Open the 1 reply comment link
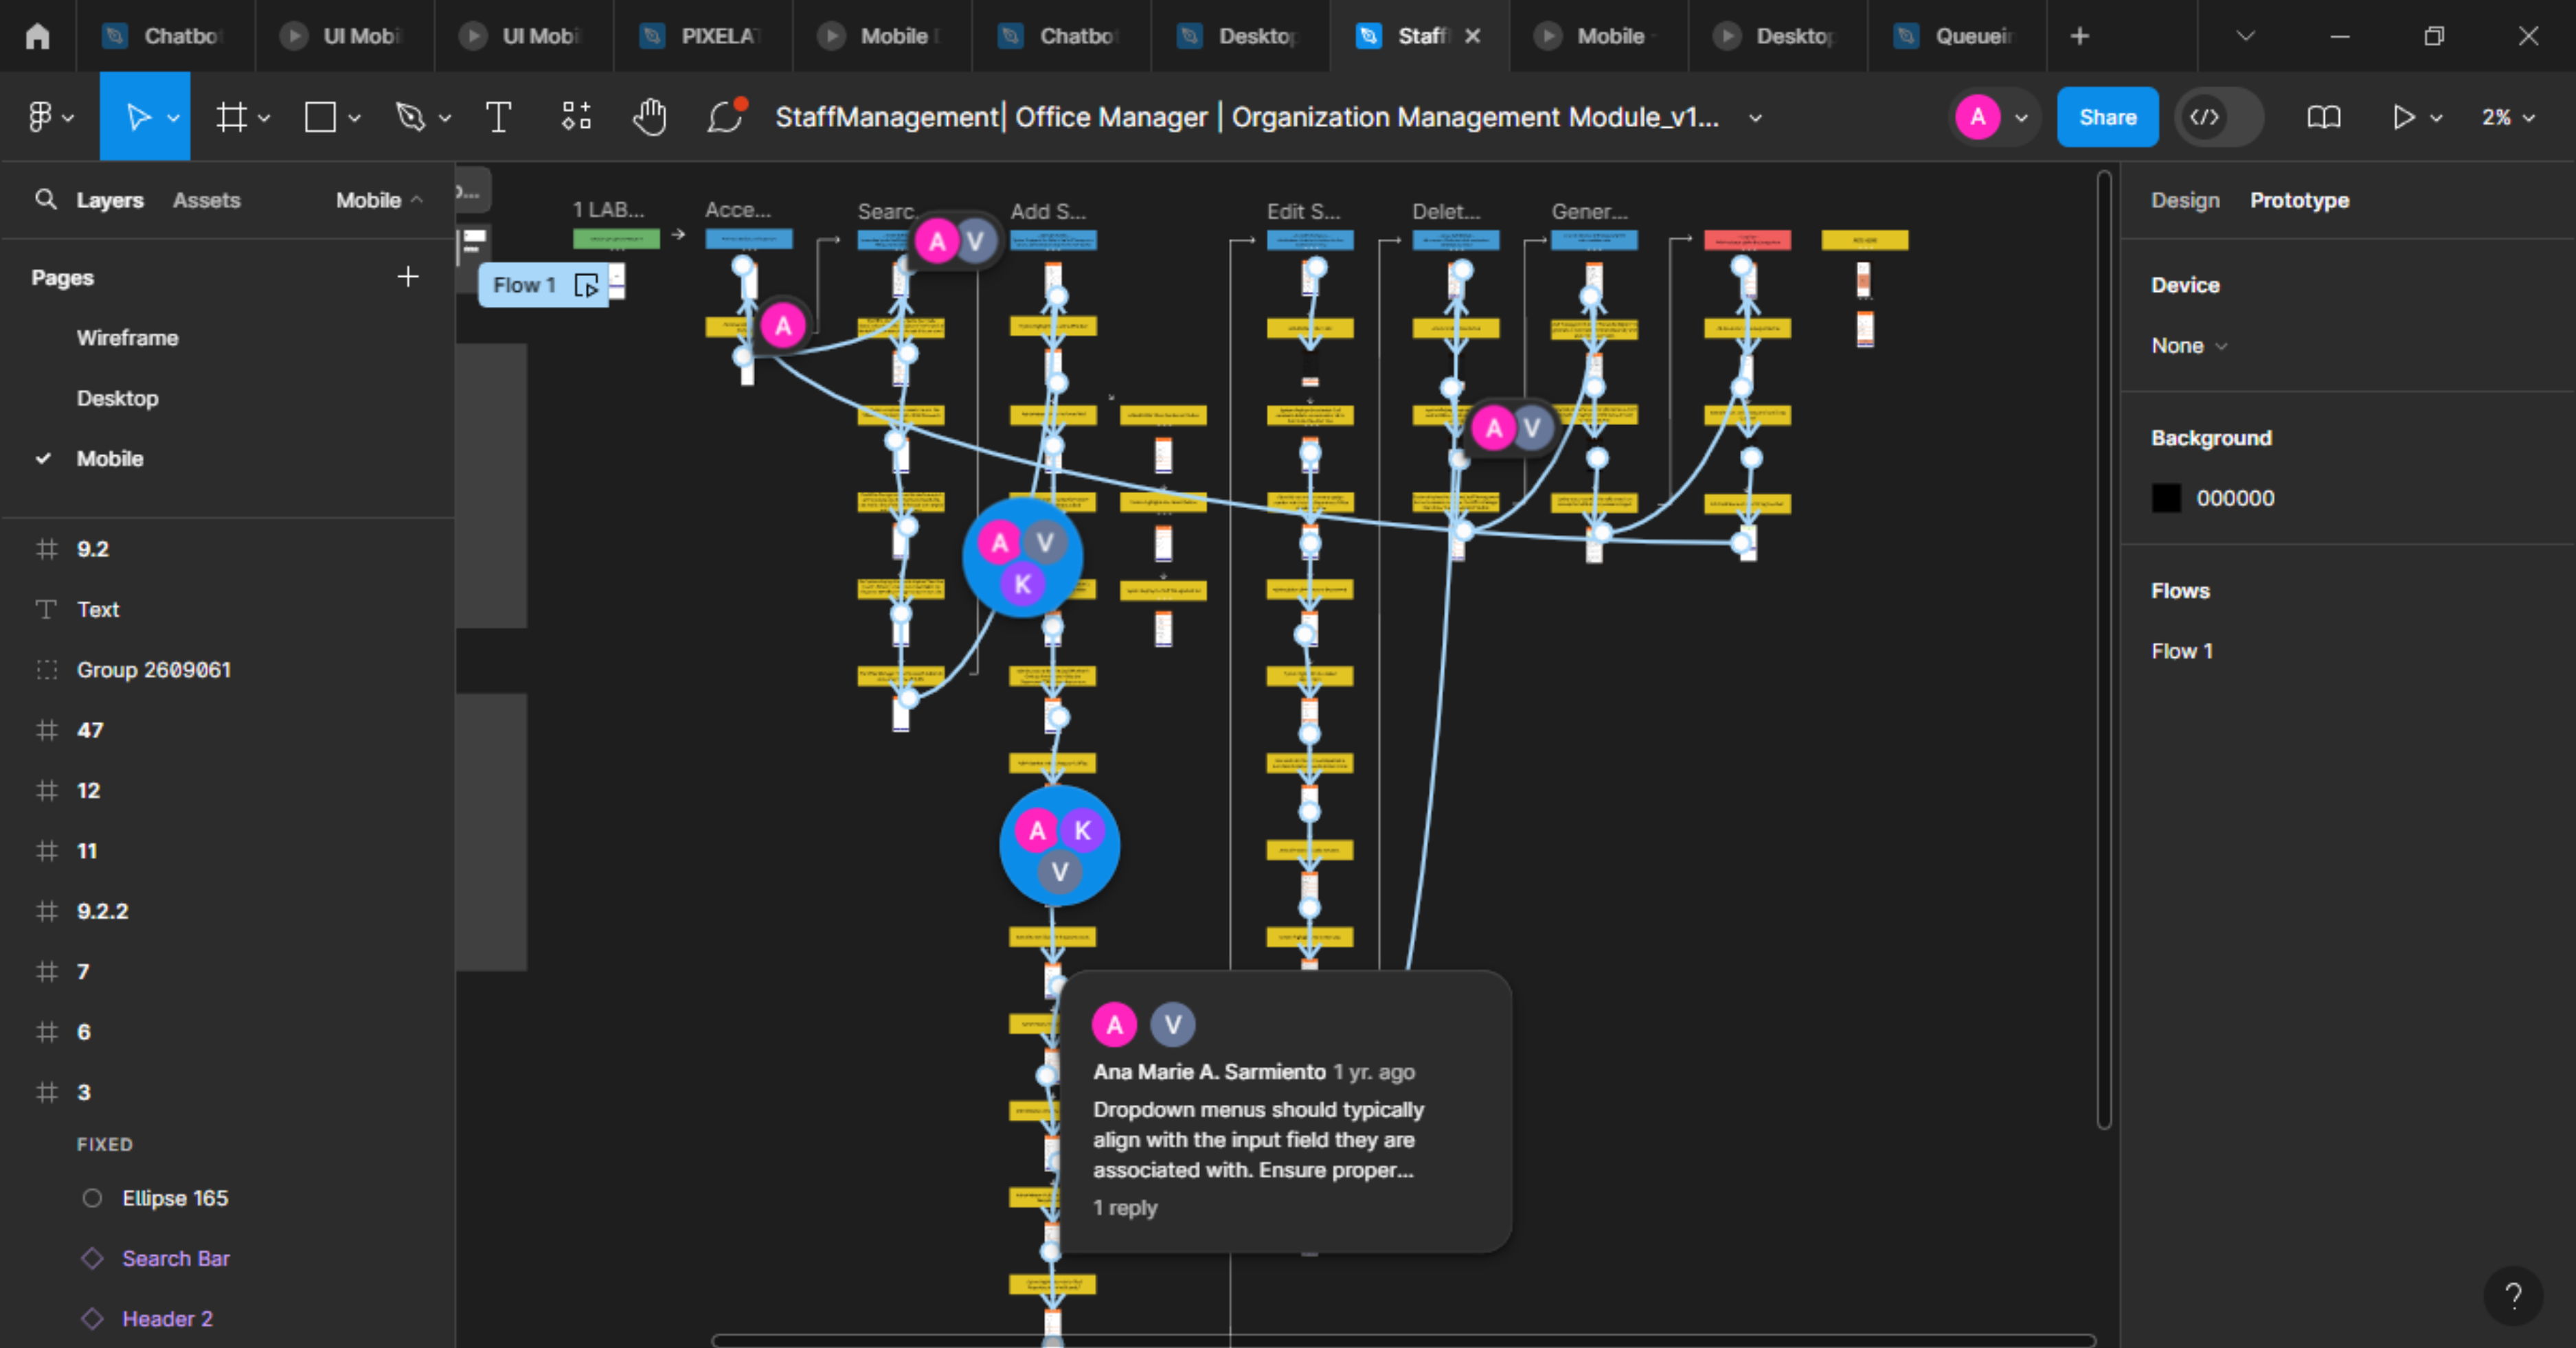Viewport: 2576px width, 1348px height. (x=1125, y=1207)
